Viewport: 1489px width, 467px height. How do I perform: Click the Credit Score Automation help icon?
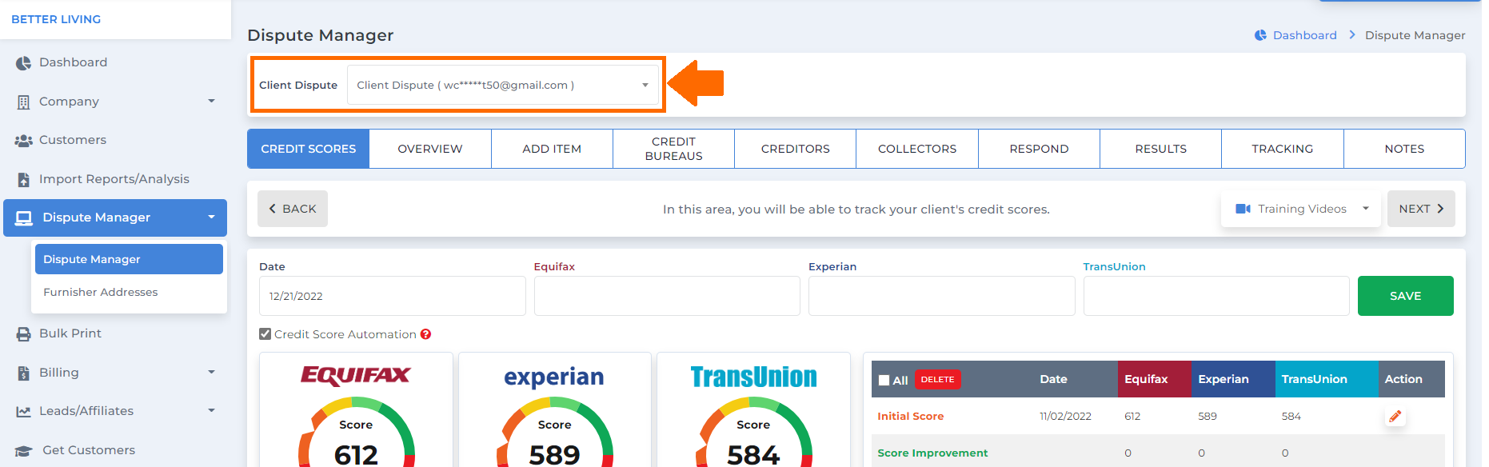pos(425,334)
